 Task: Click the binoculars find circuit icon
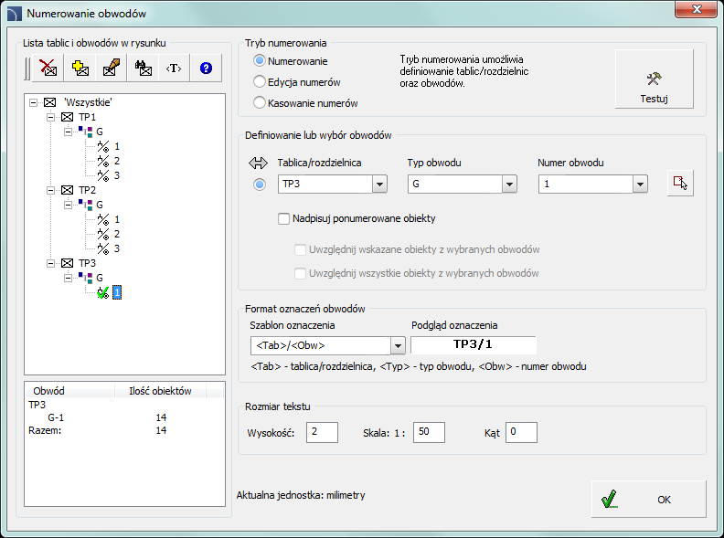click(144, 68)
